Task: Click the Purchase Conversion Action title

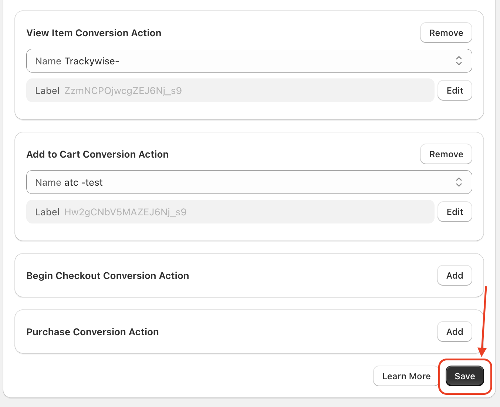Action: click(92, 332)
